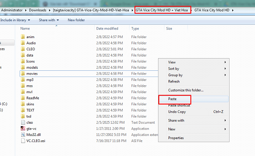Choose Undo Copy from the context menu
The width and height of the screenshot is (255, 156).
177,112
